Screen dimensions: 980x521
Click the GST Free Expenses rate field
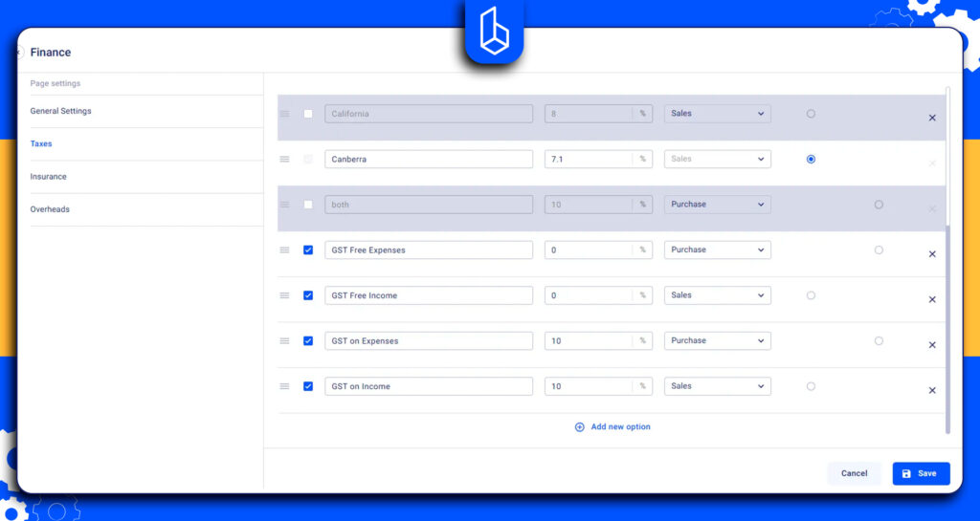pyautogui.click(x=598, y=250)
